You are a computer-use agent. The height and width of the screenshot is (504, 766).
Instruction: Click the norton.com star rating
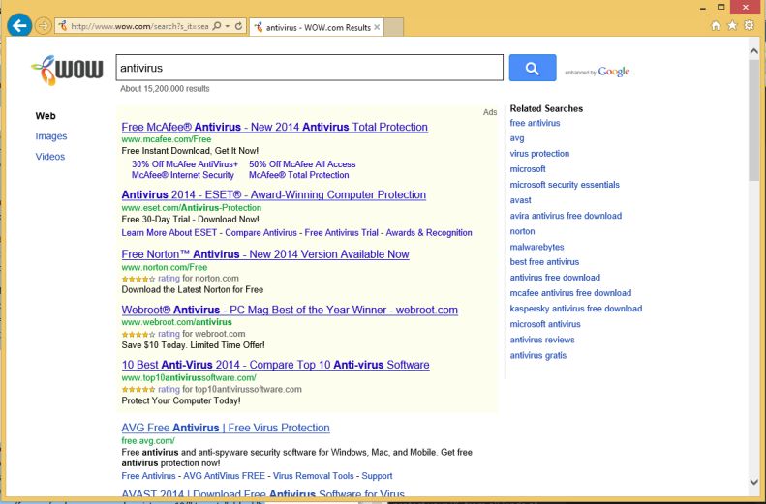click(138, 279)
